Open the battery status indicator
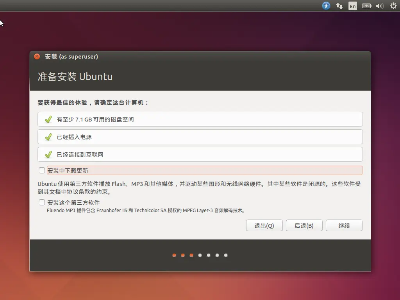Viewport: 400px width, 300px height. pos(366,6)
